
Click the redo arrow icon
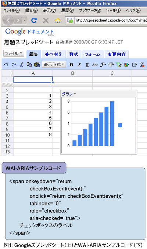(x=14, y=65)
